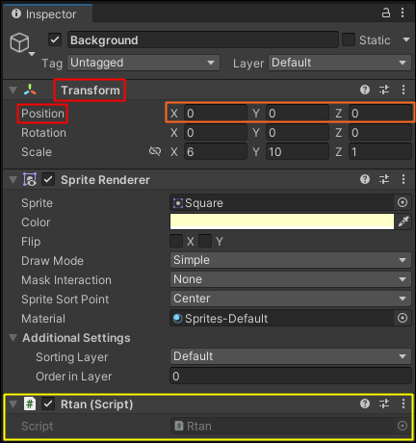416x443 pixels.
Task: Click Position Z value field
Action: click(380, 113)
